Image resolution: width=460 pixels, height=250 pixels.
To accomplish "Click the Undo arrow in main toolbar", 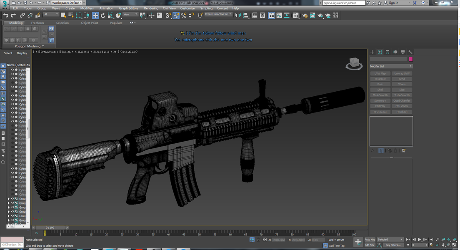I will 5,15.
